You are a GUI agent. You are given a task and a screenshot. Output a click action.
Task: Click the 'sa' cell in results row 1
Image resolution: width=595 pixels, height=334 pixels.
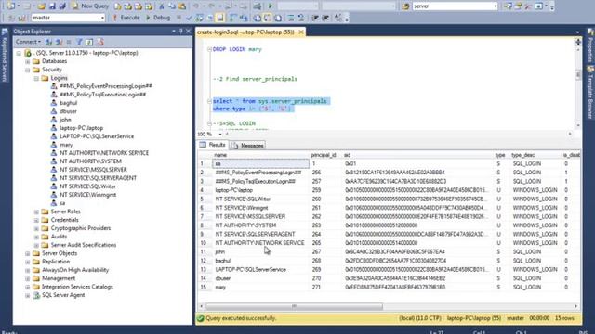261,163
